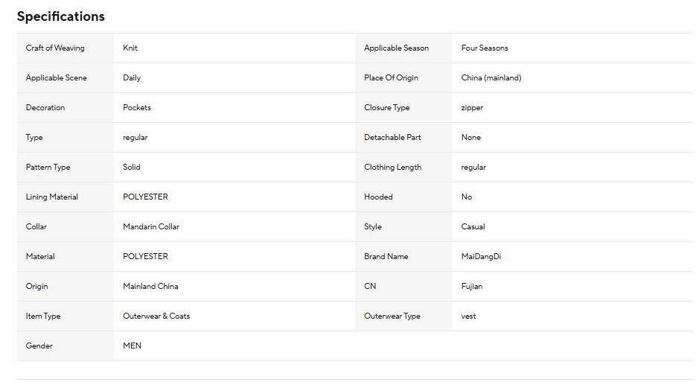699x382 pixels.
Task: Click the Specifications heading
Action: [60, 16]
